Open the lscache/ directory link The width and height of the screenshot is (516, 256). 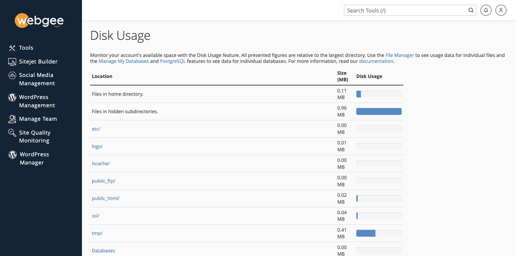pyautogui.click(x=101, y=164)
